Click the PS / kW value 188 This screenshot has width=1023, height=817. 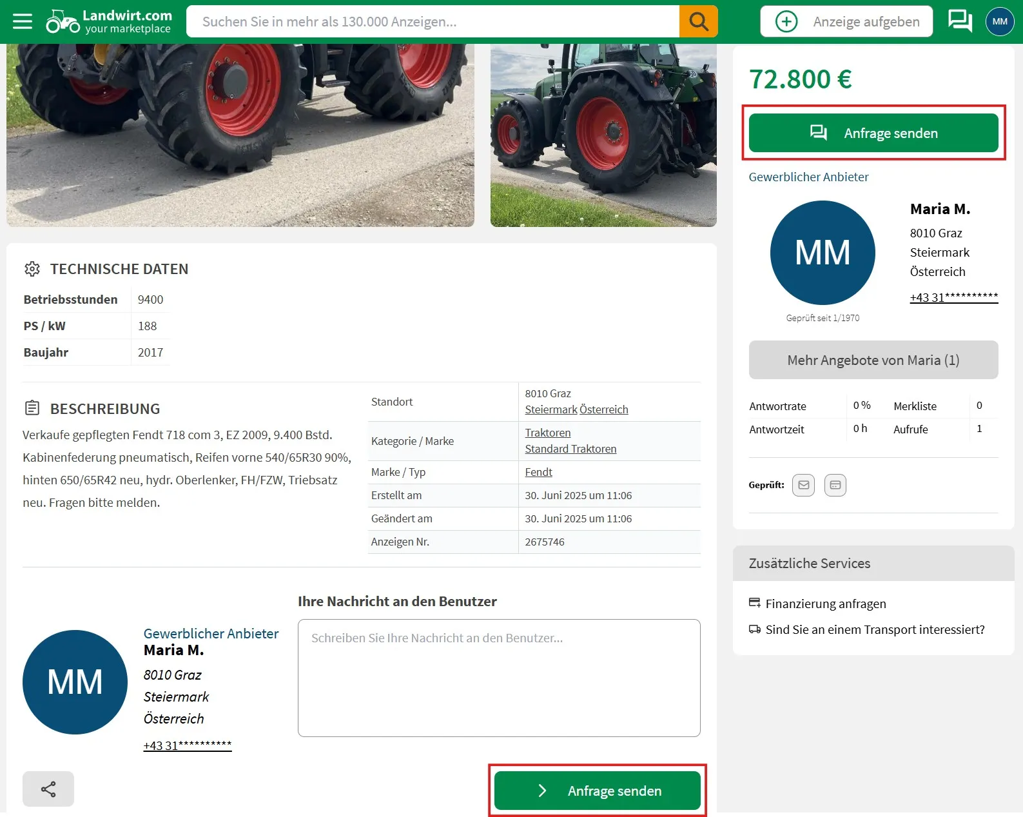[x=147, y=326]
